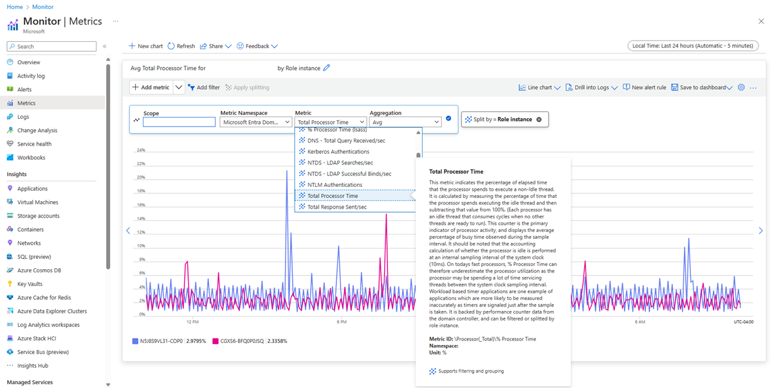Image resolution: width=772 pixels, height=388 pixels.
Task: Open Key Vaults from sidebar
Action: point(30,284)
